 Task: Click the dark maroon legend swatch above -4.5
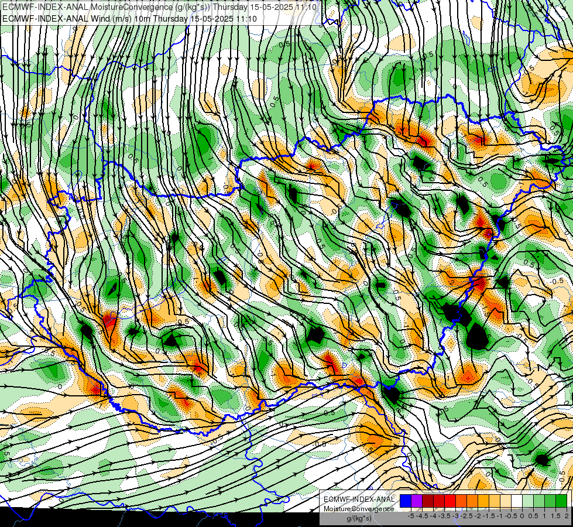coord(428,501)
